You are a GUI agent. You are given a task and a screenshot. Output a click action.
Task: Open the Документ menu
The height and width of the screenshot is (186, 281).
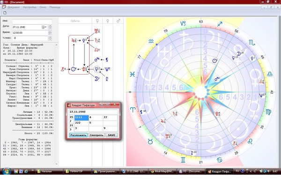[x=14, y=7]
